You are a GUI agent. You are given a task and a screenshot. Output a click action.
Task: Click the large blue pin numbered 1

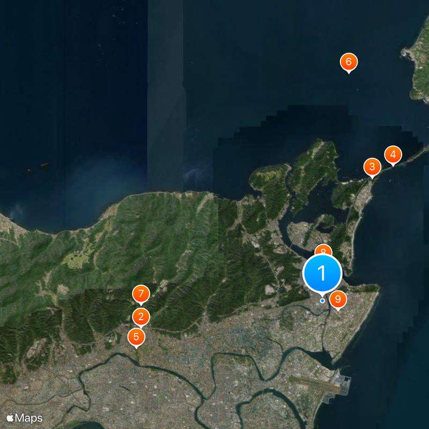[x=322, y=273]
